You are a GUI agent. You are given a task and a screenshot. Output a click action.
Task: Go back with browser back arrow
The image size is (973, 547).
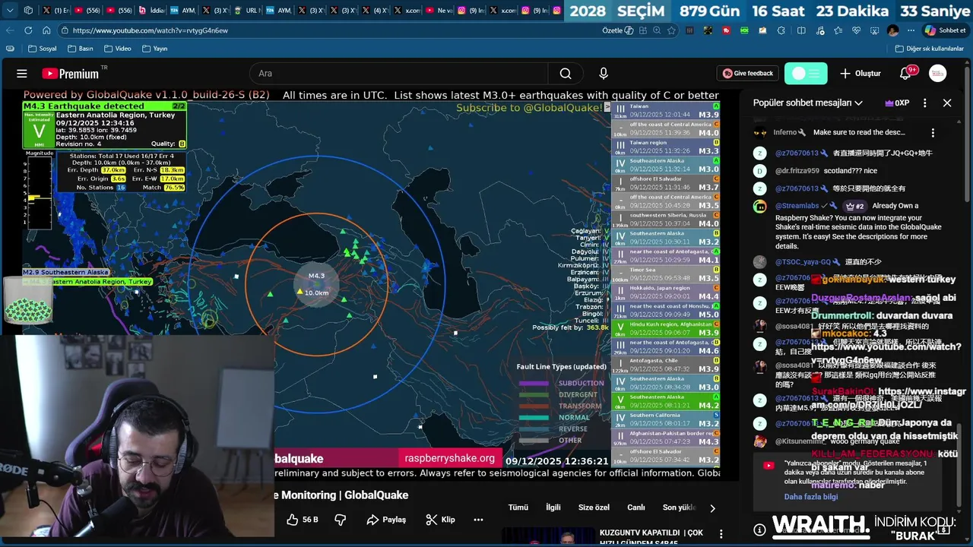[x=10, y=30]
